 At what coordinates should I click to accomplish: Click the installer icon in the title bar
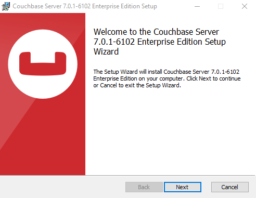tap(6, 6)
